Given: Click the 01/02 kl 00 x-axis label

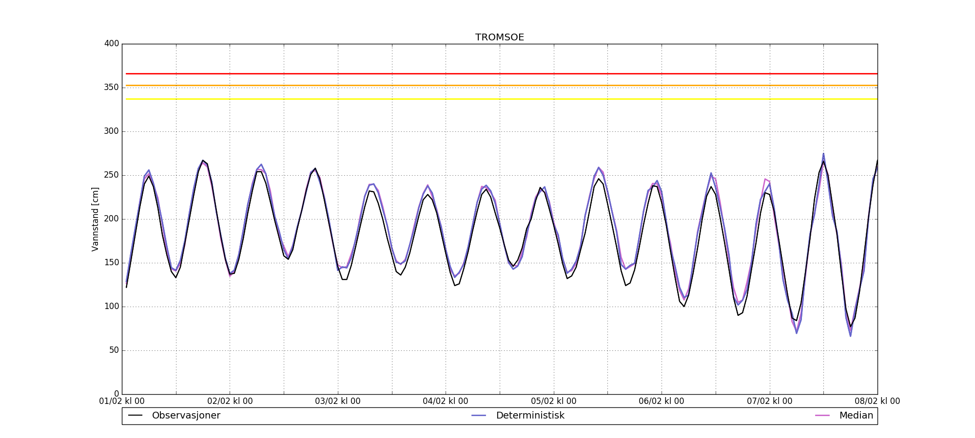Looking at the screenshot, I should [x=122, y=401].
